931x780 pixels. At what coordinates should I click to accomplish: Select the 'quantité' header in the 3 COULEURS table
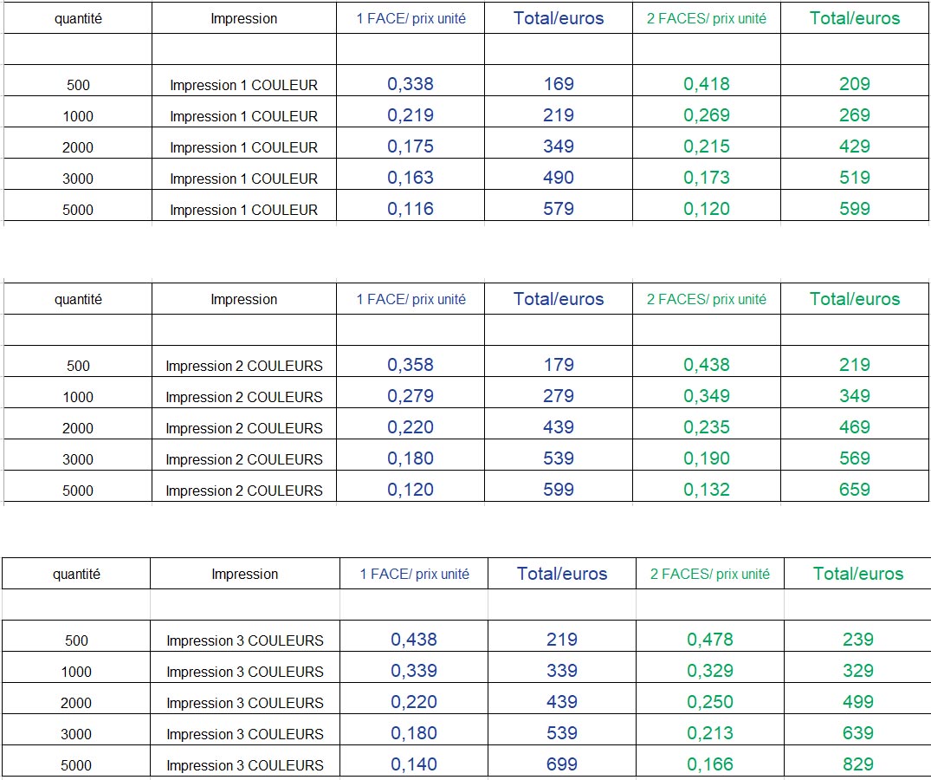pyautogui.click(x=76, y=574)
